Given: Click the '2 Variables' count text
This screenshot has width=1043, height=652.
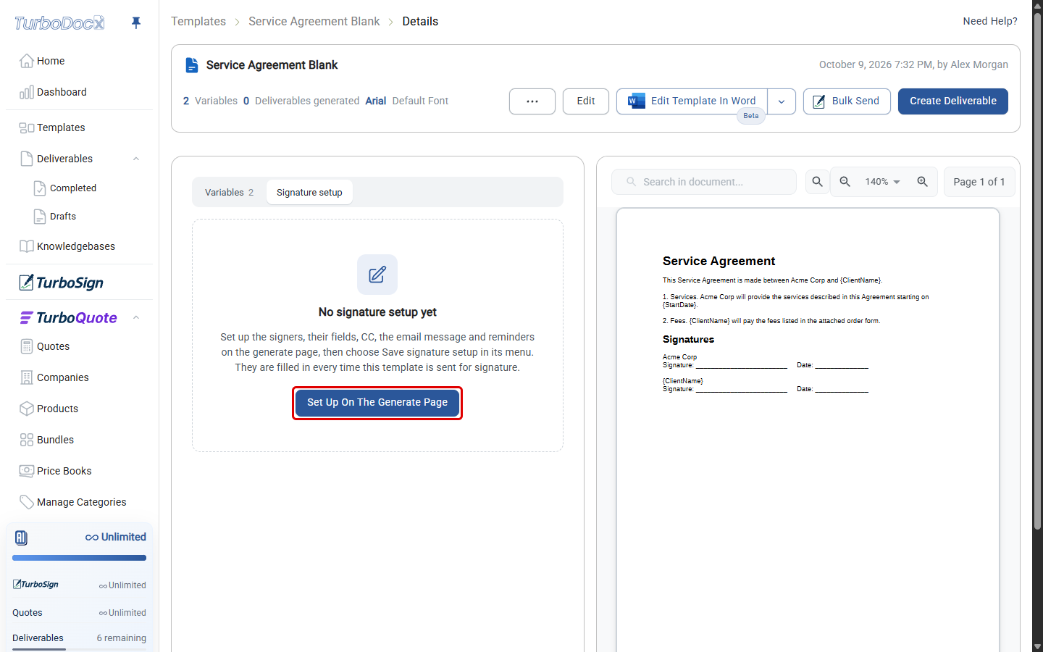Looking at the screenshot, I should coord(210,101).
